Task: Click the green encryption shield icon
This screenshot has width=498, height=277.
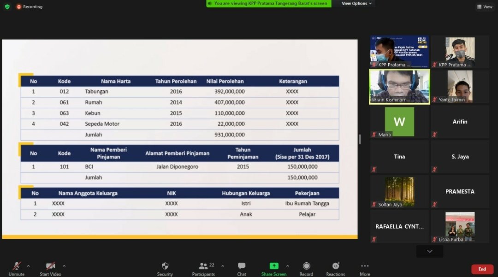Action: pyautogui.click(x=7, y=7)
